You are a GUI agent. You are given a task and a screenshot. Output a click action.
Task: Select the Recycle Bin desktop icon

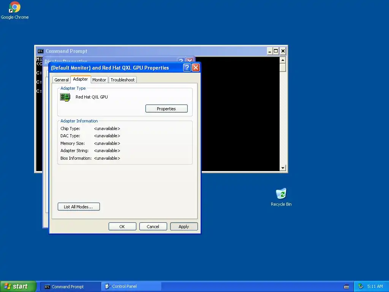(x=281, y=194)
